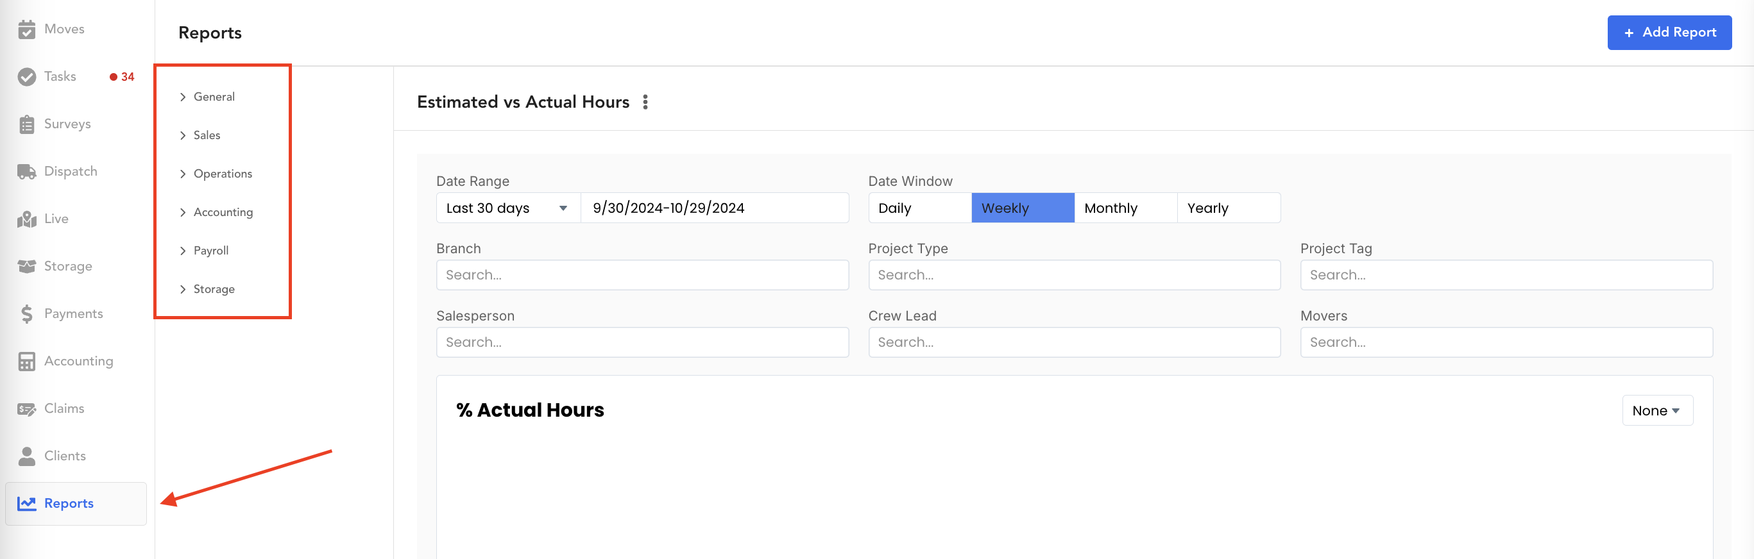Click the Add Report button

1669,33
